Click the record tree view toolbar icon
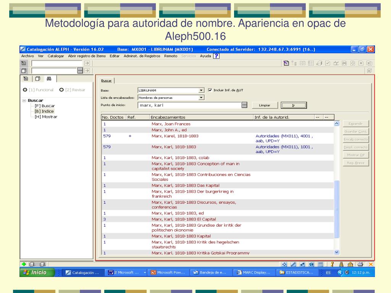The width and height of the screenshot is (391, 293). [294, 63]
